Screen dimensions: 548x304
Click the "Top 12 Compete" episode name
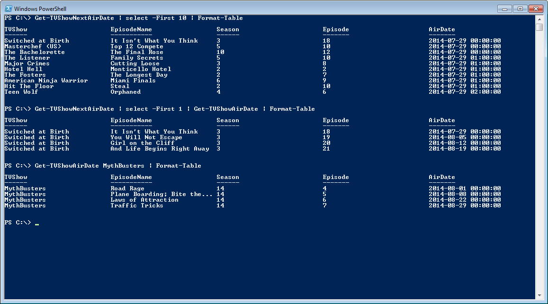point(137,46)
